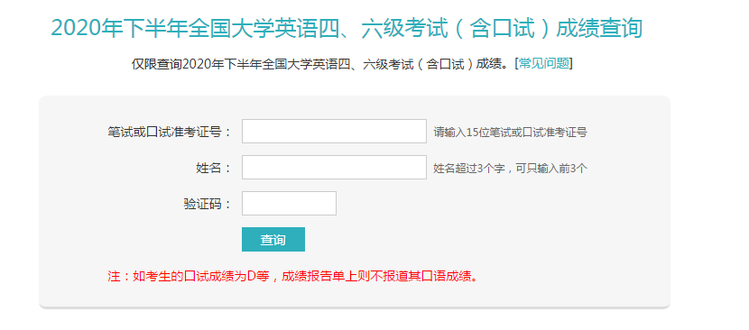
Task: Click the 成绩查询 page title heading
Action: click(347, 28)
